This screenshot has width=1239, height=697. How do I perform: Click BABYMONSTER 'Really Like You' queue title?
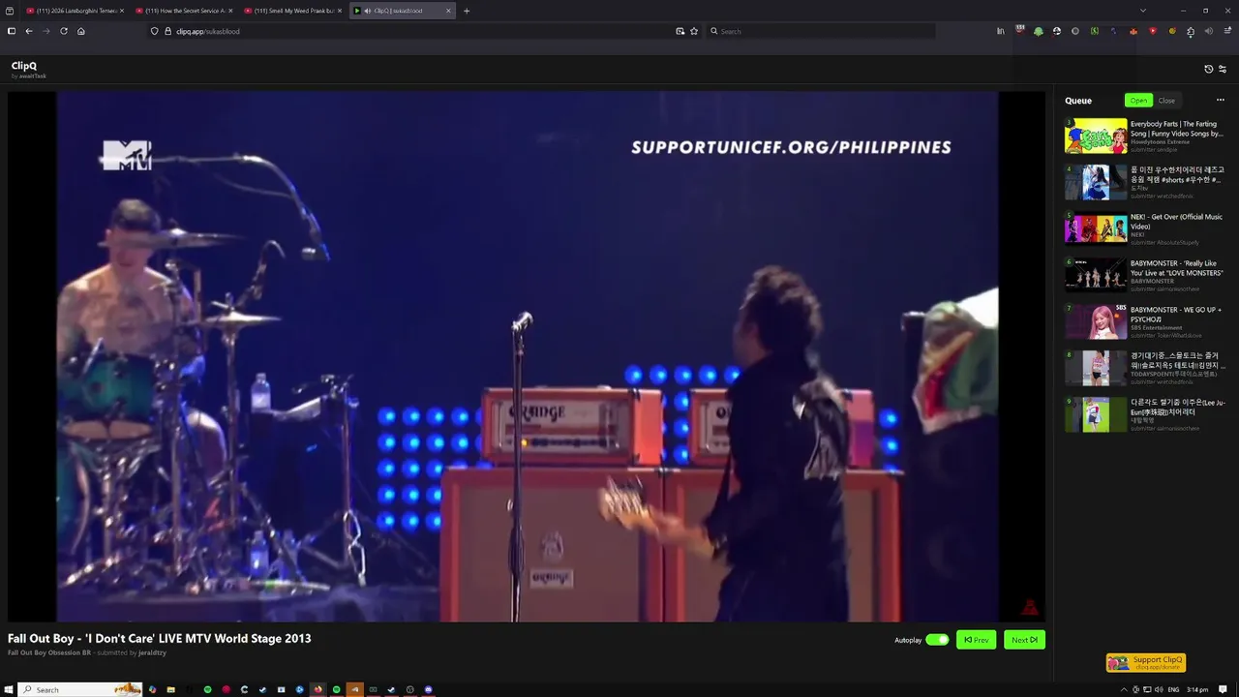[x=1177, y=268]
